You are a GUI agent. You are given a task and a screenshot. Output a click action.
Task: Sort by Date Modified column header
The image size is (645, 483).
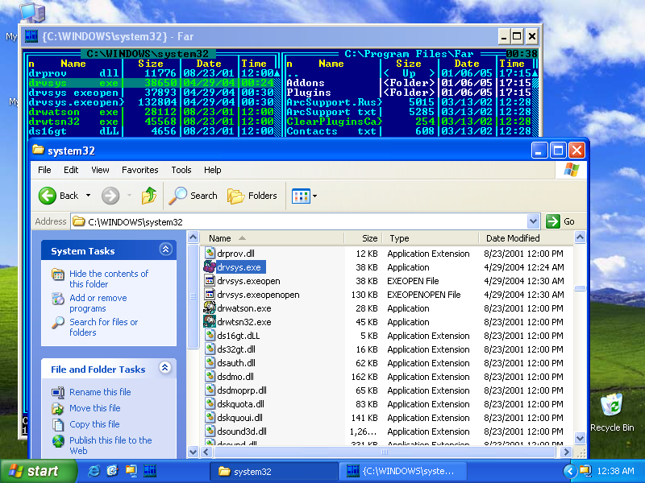point(526,238)
